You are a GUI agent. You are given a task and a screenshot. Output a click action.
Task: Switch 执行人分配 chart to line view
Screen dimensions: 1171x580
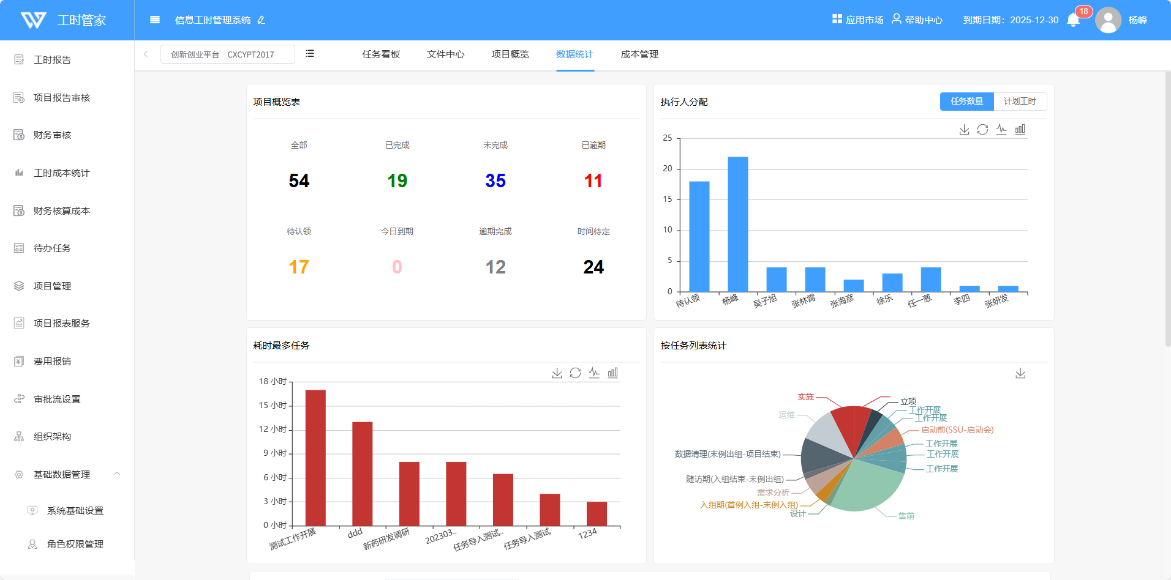tap(1001, 130)
